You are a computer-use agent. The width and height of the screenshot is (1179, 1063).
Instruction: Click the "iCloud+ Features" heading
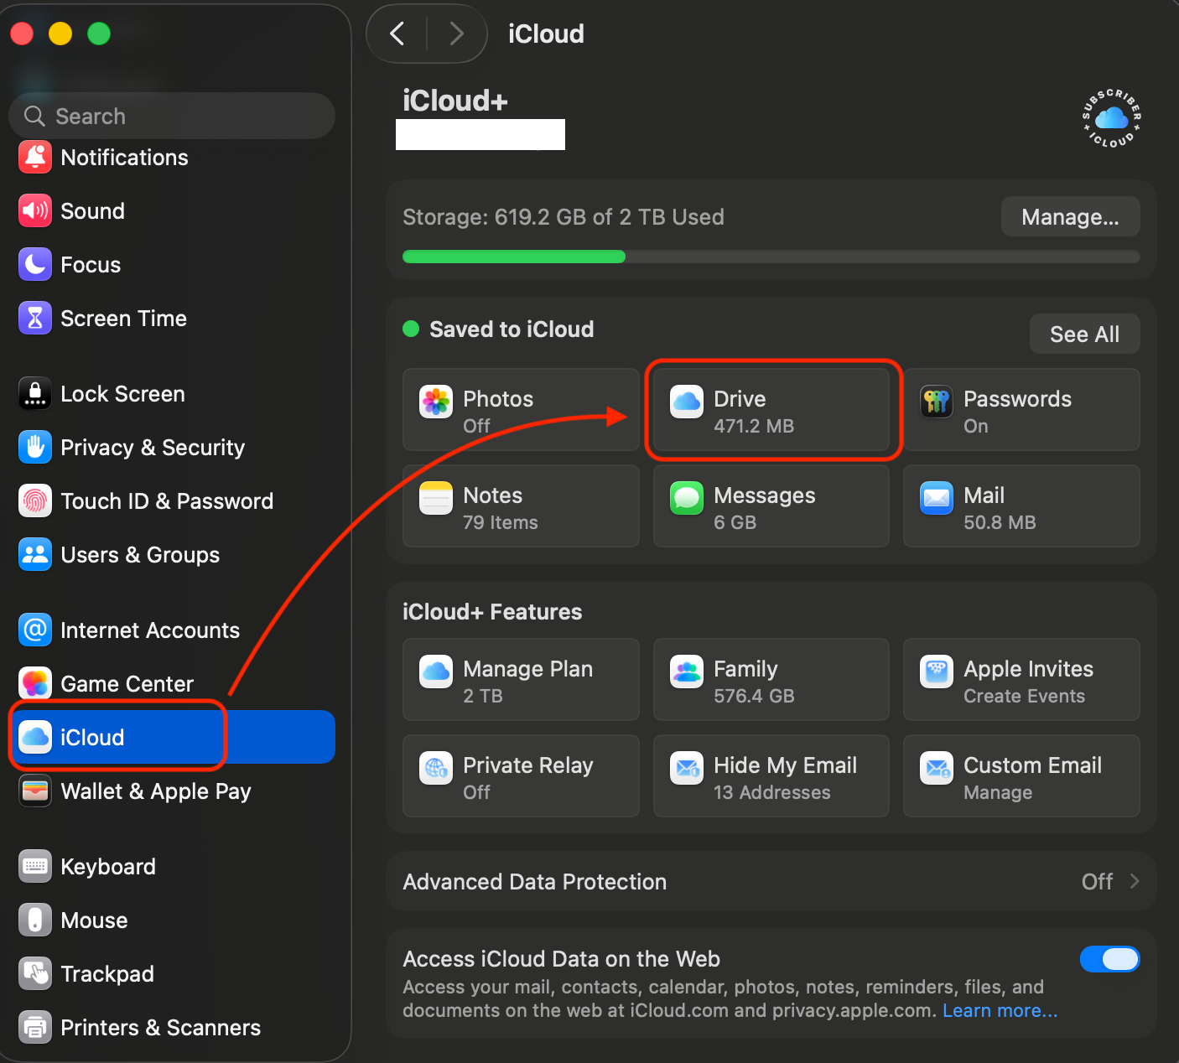[x=492, y=612]
